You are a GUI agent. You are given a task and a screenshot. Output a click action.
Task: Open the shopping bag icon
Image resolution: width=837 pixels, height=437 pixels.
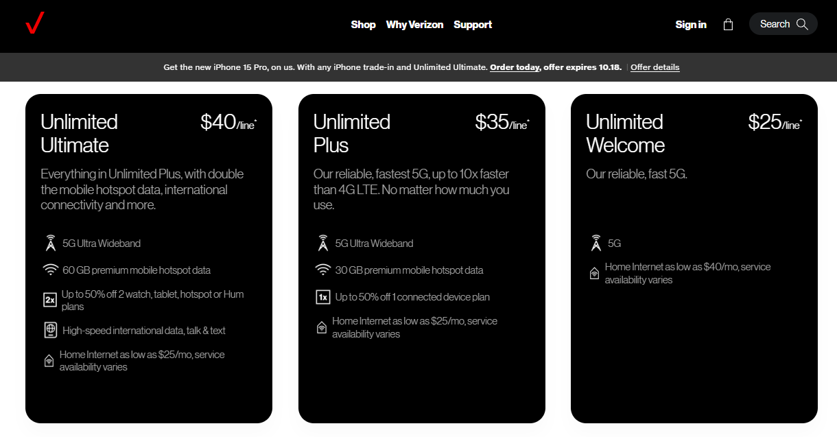728,24
